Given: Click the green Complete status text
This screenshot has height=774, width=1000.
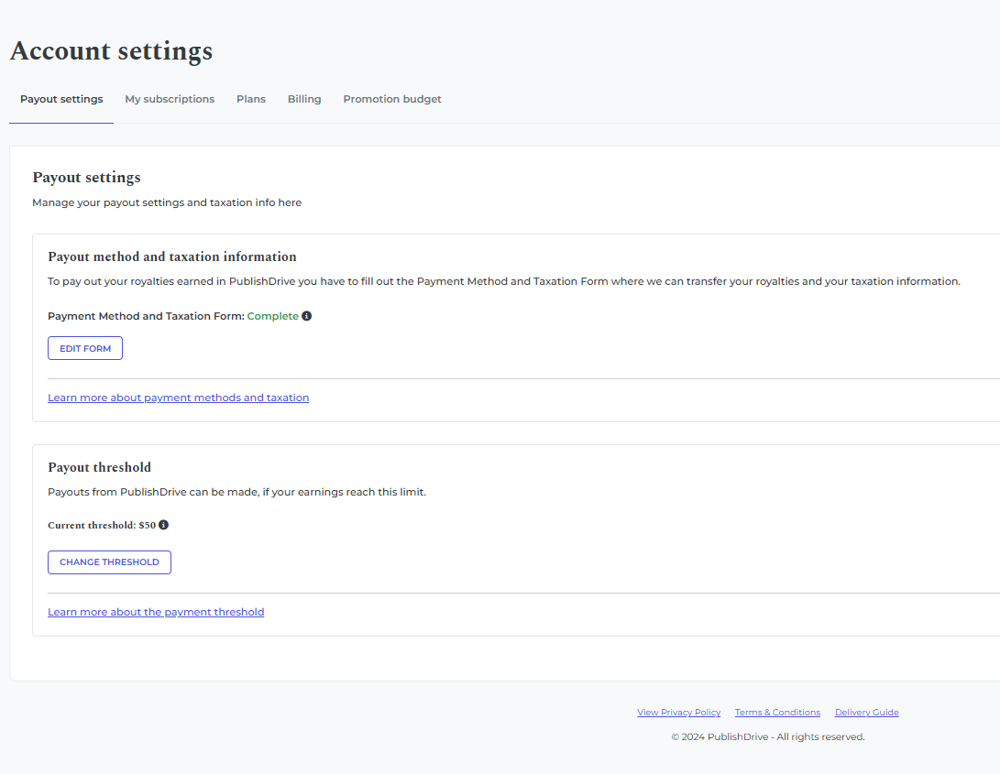Looking at the screenshot, I should point(272,316).
